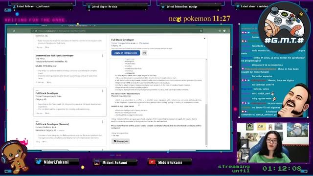This screenshot has height=176, width=313.
Task: Click More link on Trip Ninja job card
Action: point(49,82)
